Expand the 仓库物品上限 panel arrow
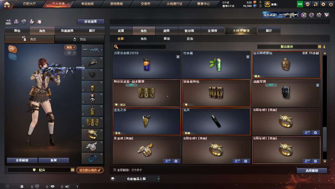Screen dimensions: 335x189 tap(158, 179)
